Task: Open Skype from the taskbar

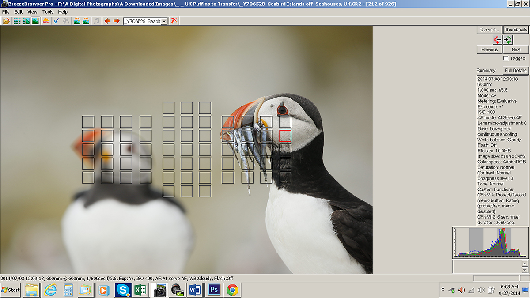Action: [122, 290]
